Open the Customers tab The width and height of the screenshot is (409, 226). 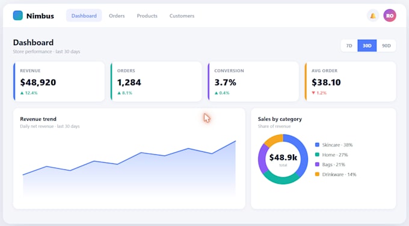(182, 16)
